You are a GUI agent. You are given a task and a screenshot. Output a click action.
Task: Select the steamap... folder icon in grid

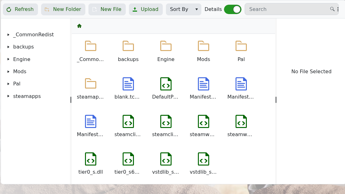(91, 84)
